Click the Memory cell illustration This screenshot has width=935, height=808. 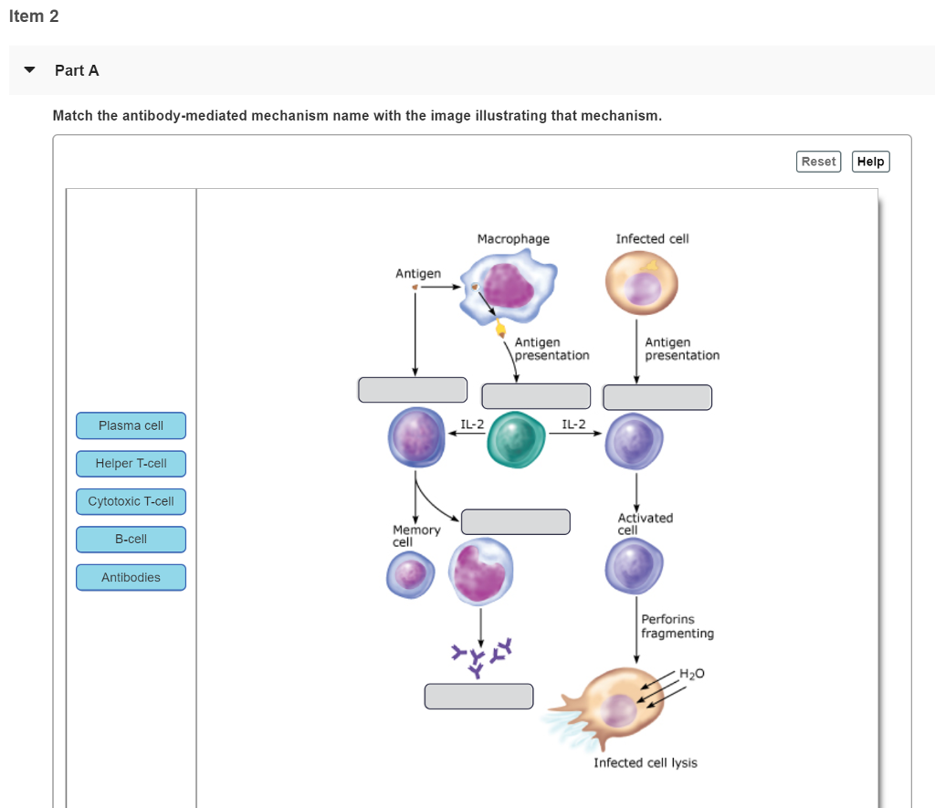(410, 575)
